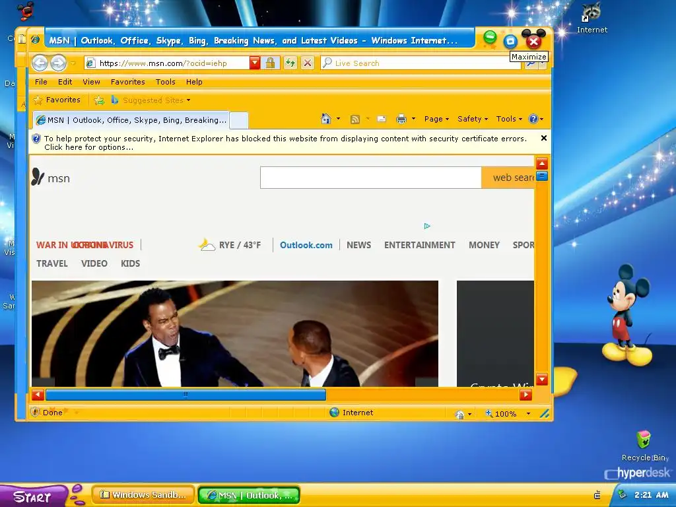The width and height of the screenshot is (676, 507).
Task: Open the Edit menu
Action: (x=65, y=82)
